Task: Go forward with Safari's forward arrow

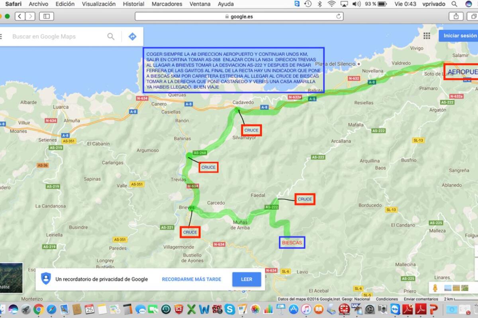Action: [x=30, y=16]
